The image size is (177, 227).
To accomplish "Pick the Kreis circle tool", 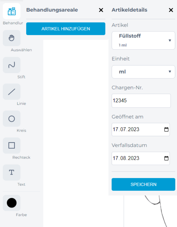I will point(12,119).
